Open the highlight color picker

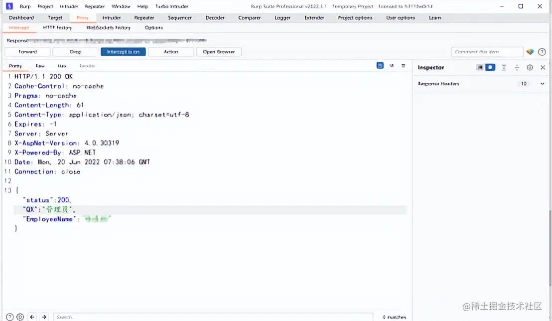pos(530,52)
